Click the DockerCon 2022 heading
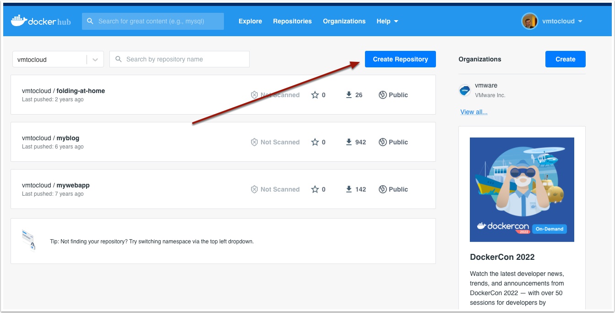615x313 pixels. click(x=502, y=257)
